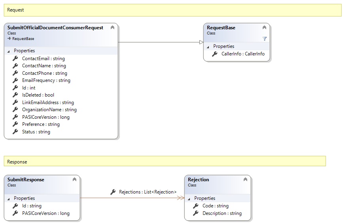Screen dimensions: 345x224
Task: Click the filter icon in RequestBase
Action: [264, 38]
